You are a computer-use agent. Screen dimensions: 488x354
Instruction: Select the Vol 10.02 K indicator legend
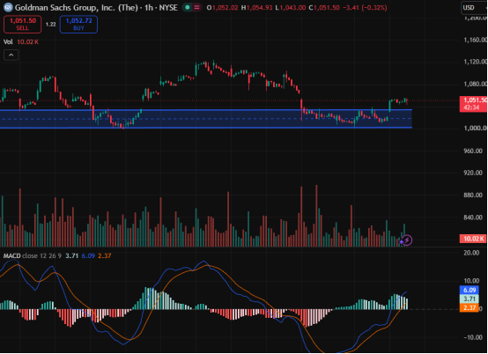[21, 41]
